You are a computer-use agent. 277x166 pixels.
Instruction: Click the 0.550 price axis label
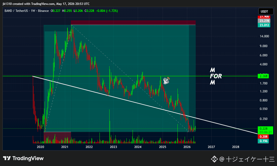coord(264,109)
